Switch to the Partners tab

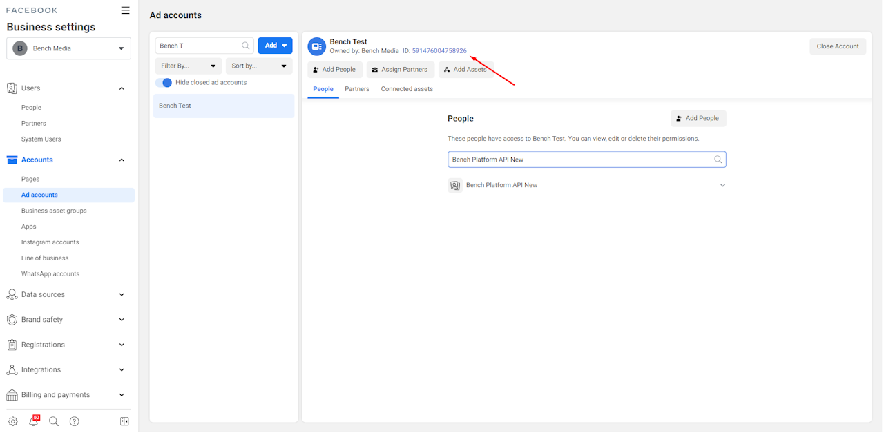click(x=357, y=89)
